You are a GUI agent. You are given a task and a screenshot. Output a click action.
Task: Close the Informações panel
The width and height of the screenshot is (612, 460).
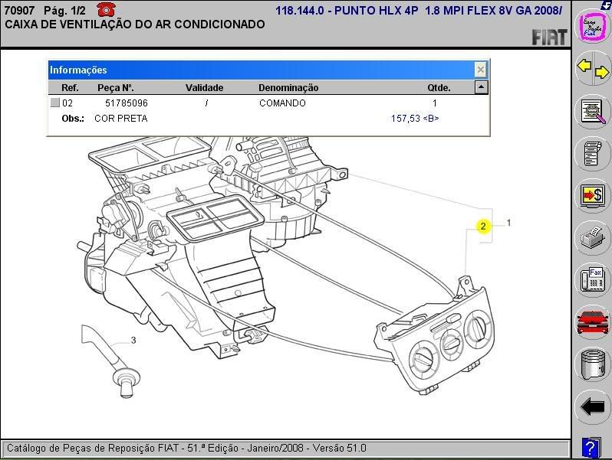(480, 70)
